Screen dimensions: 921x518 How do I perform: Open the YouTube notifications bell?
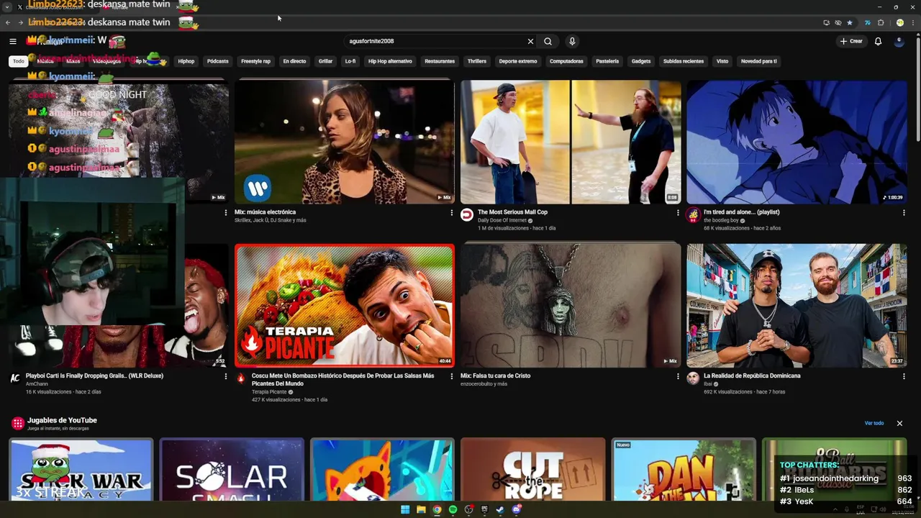878,41
